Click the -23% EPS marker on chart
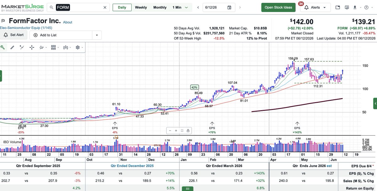 [x=21, y=128]
